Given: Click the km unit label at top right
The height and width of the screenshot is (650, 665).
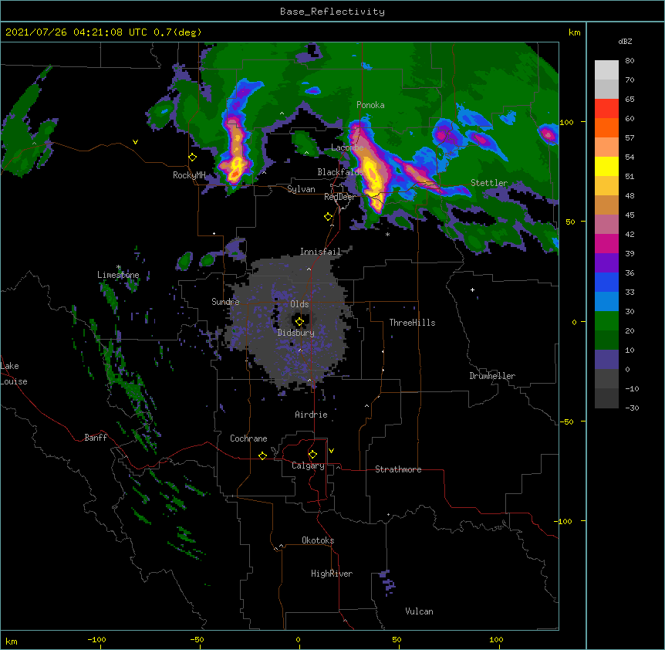Looking at the screenshot, I should point(575,32).
